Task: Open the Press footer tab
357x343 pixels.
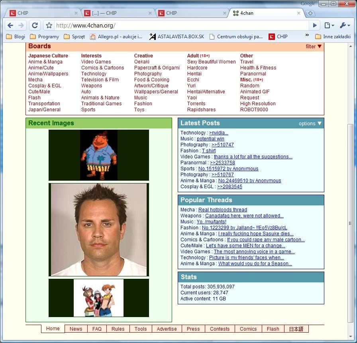Action: coord(193,329)
